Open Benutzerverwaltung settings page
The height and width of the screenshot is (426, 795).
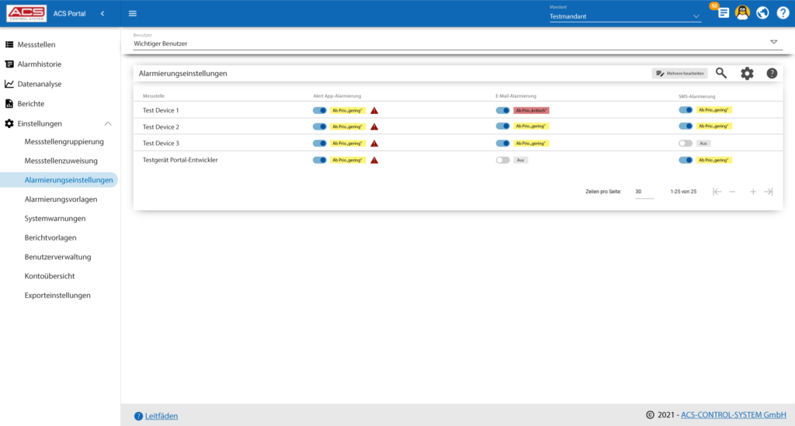pos(57,258)
